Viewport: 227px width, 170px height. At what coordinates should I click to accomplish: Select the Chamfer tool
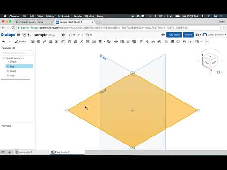70,42
